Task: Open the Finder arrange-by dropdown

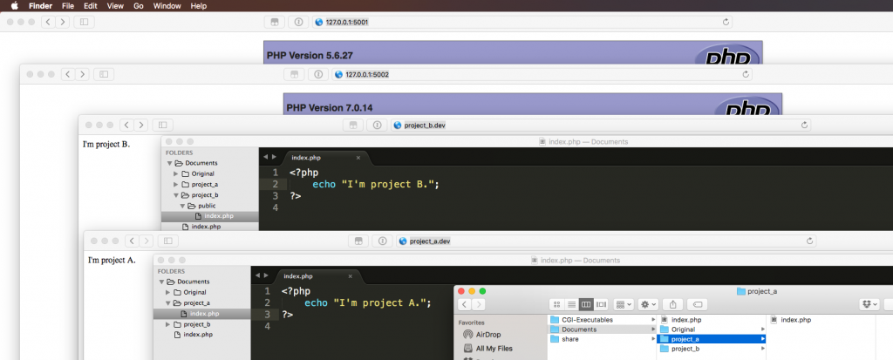Action: (624, 304)
